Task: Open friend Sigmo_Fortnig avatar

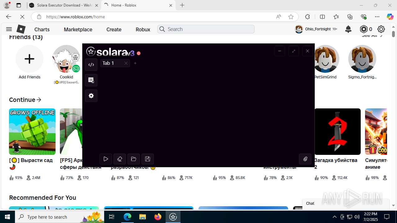Action: pyautogui.click(x=362, y=59)
